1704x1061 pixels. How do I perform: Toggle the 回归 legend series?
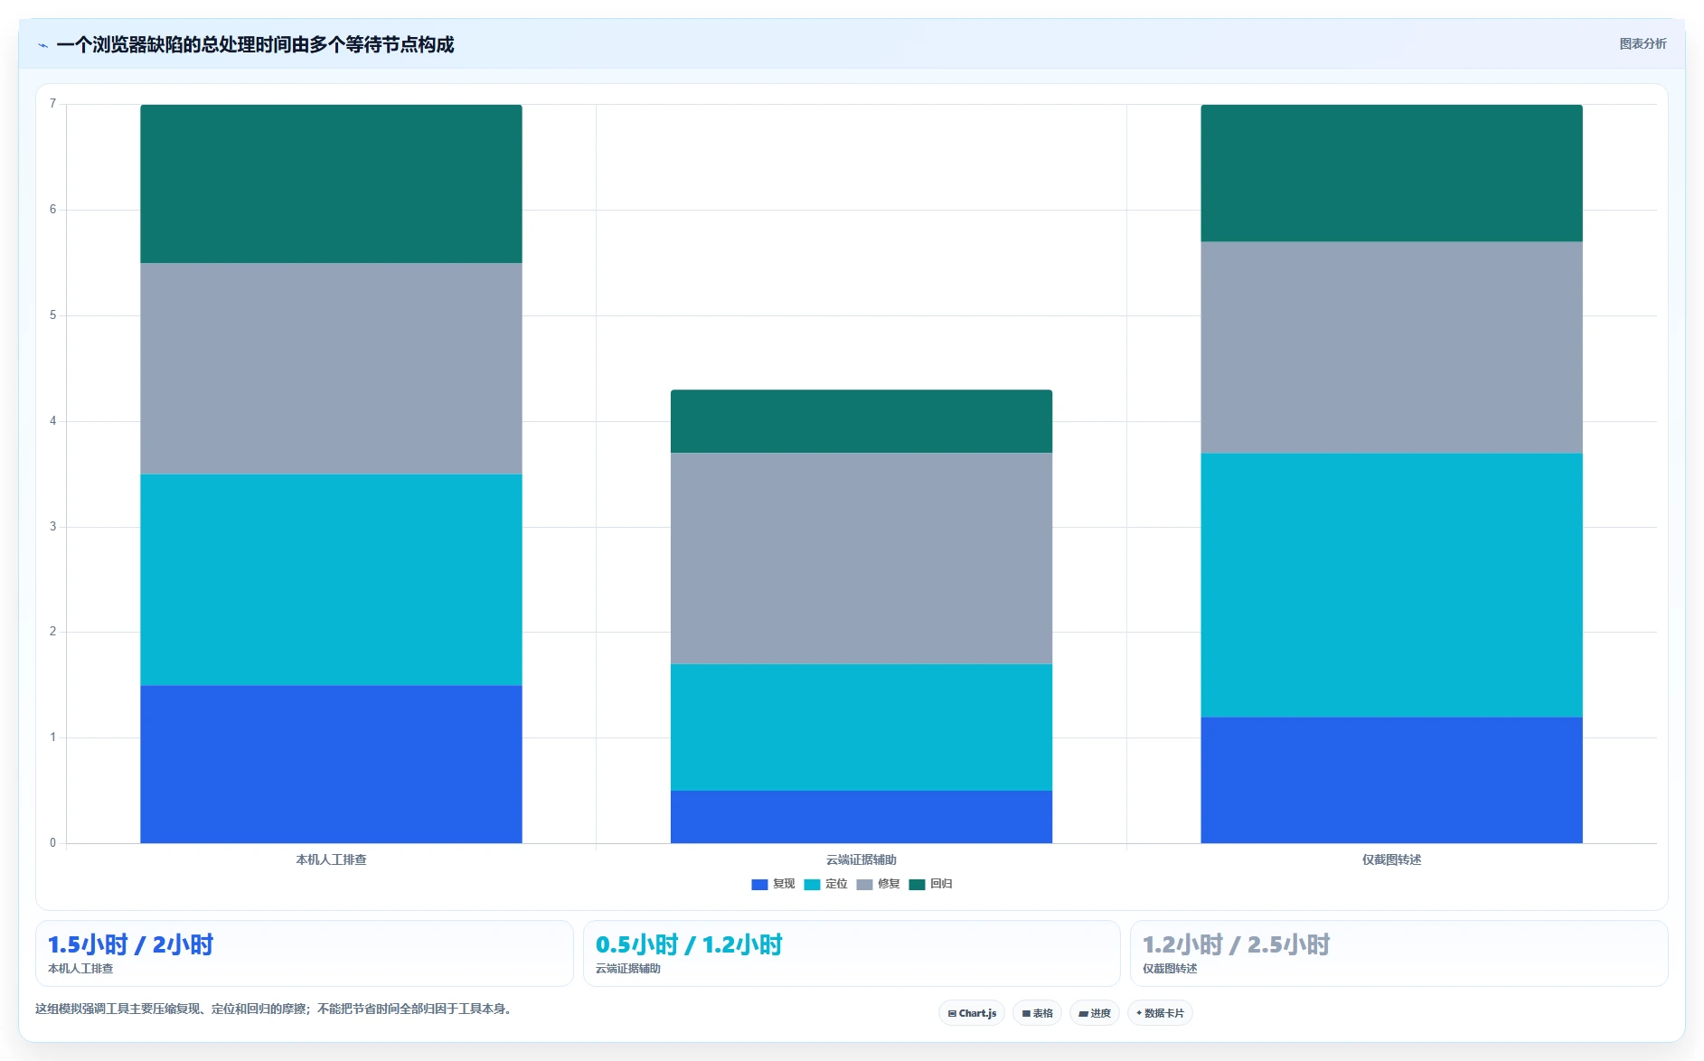[930, 884]
